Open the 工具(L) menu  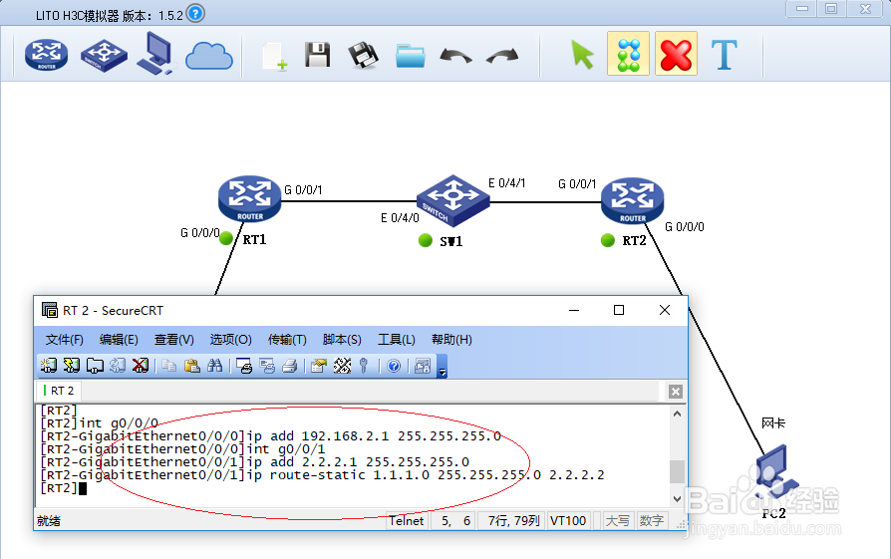[x=396, y=340]
